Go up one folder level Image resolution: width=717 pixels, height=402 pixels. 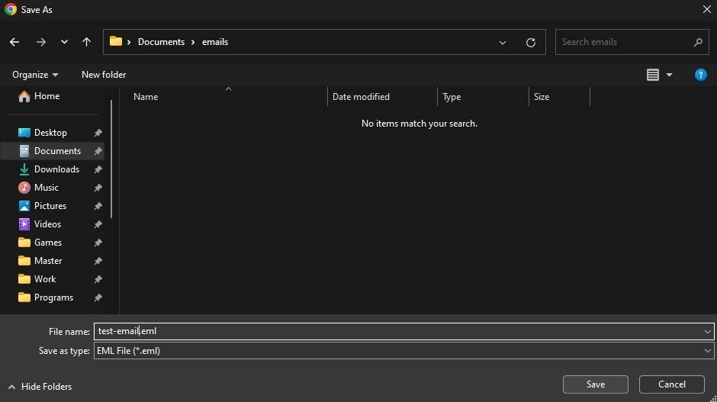86,42
